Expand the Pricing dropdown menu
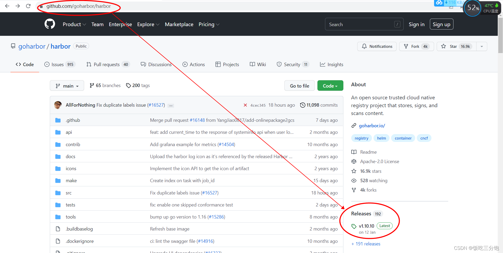Image resolution: width=503 pixels, height=253 pixels. pyautogui.click(x=209, y=24)
